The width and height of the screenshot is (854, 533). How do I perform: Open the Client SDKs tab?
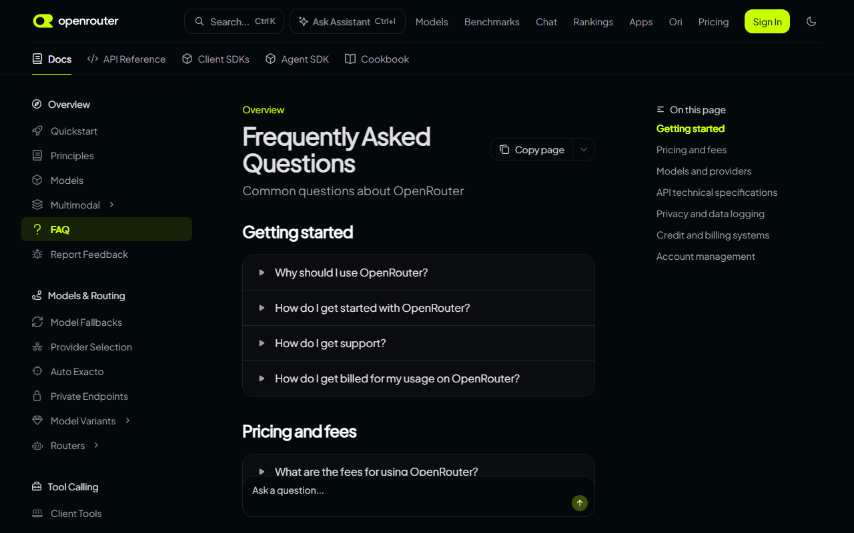pos(216,59)
